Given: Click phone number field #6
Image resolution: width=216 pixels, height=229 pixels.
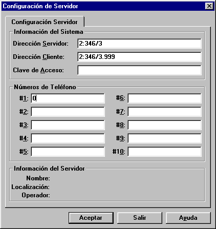Looking at the screenshot, I should pos(164,98).
